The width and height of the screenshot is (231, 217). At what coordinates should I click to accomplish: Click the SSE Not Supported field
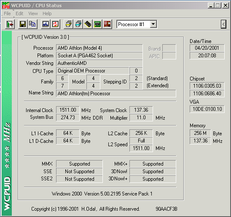click(79, 171)
